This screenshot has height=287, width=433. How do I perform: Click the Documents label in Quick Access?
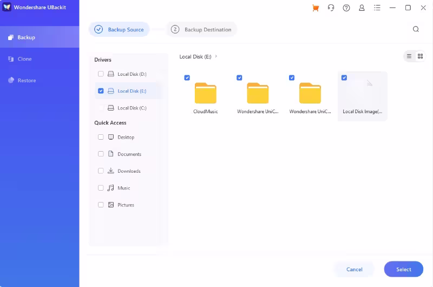[x=129, y=154]
